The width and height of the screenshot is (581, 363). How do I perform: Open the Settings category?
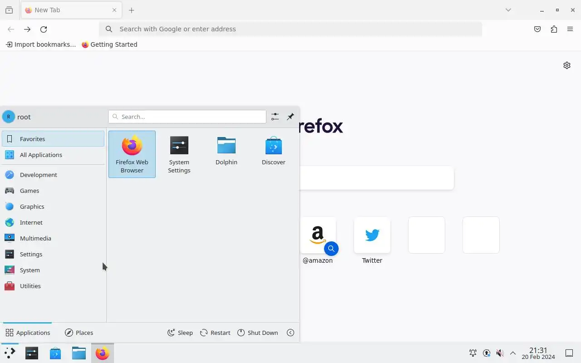point(53,254)
